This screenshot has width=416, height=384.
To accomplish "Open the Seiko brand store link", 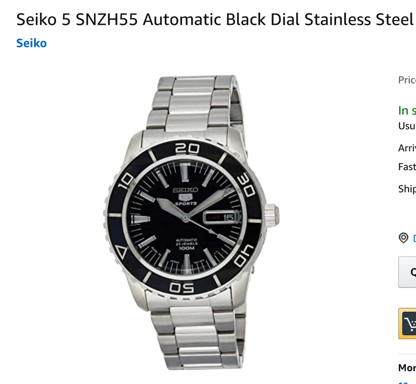I will pos(32,43).
